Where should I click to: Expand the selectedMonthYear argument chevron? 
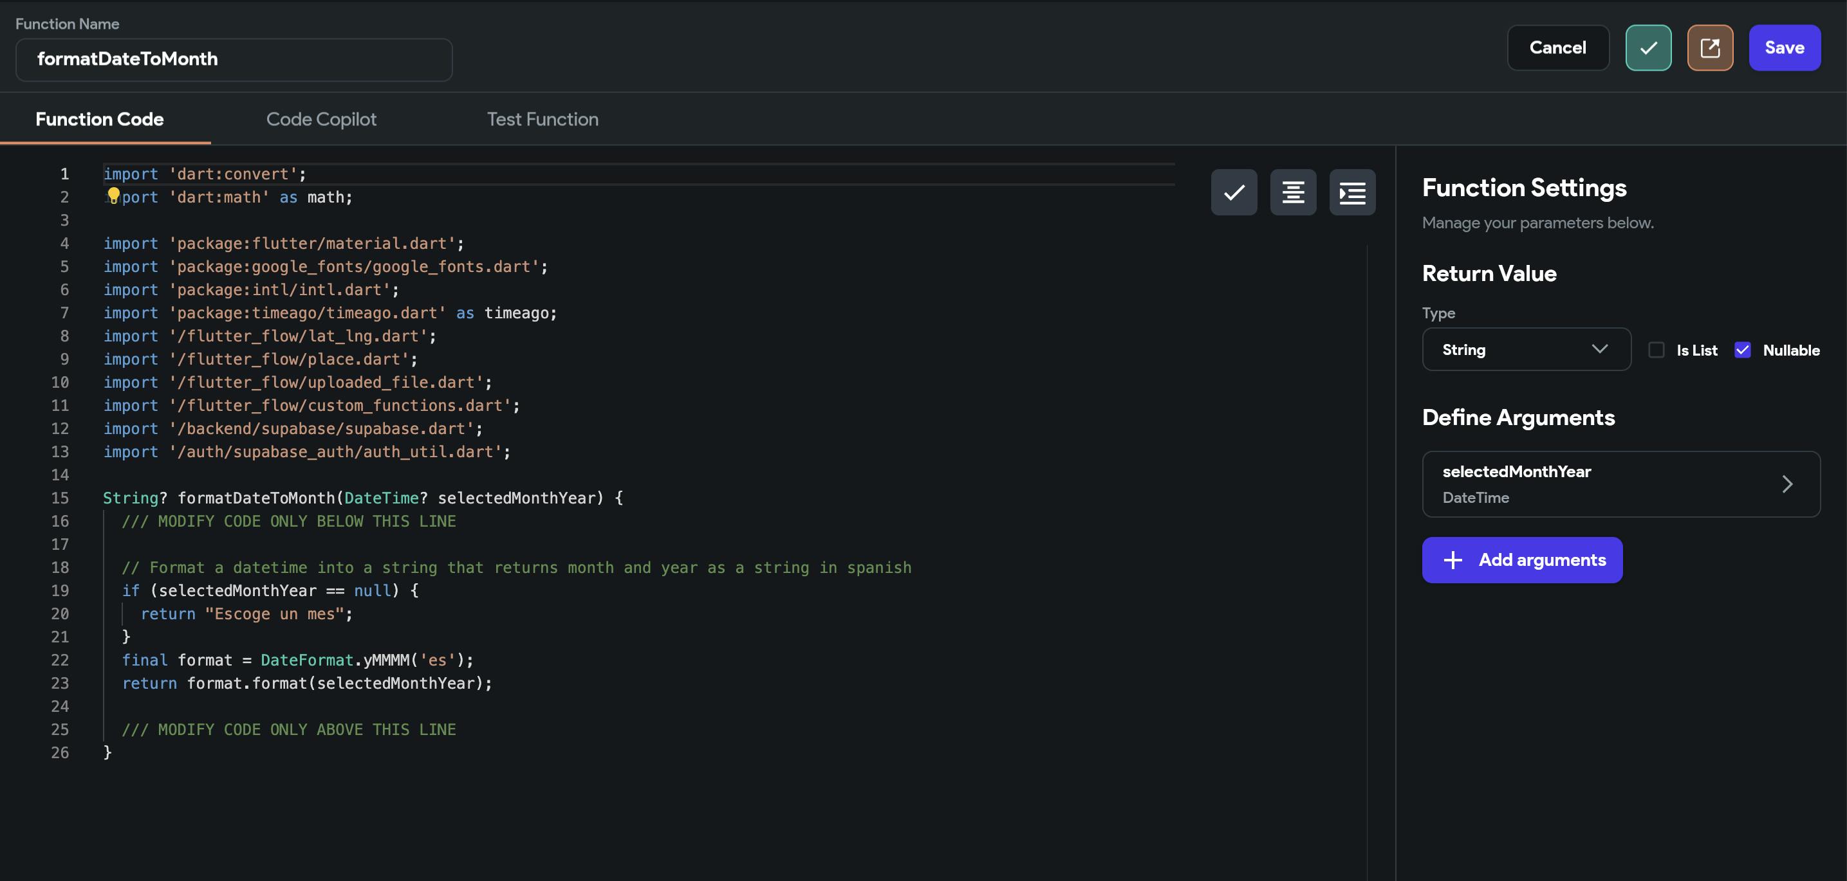pyautogui.click(x=1787, y=484)
